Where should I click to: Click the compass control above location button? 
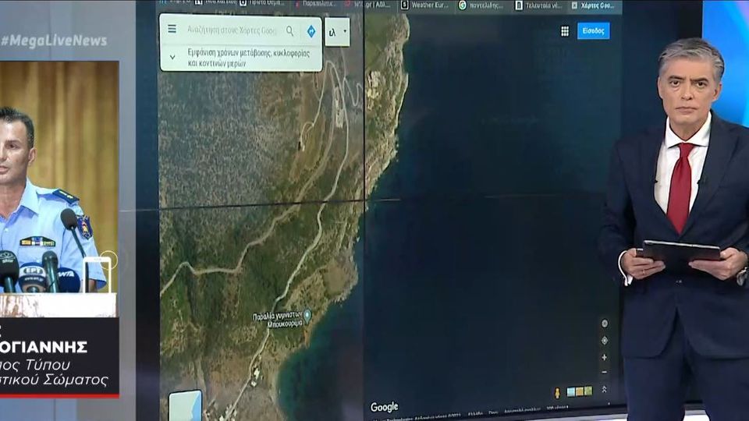point(604,324)
